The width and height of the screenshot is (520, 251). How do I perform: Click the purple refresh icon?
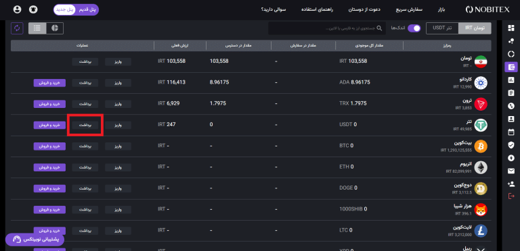(17, 28)
